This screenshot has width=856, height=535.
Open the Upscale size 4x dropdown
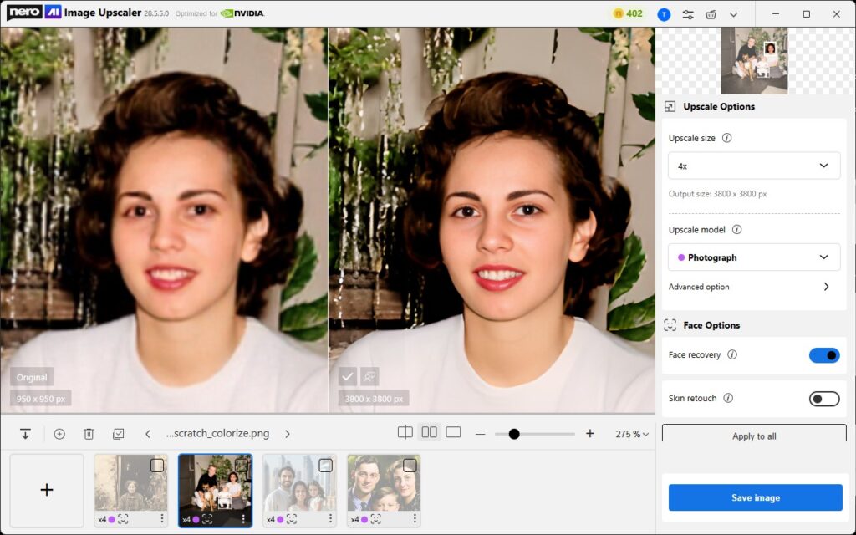(x=753, y=166)
